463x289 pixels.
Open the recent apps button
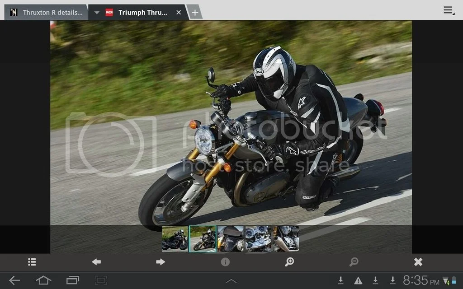73,280
